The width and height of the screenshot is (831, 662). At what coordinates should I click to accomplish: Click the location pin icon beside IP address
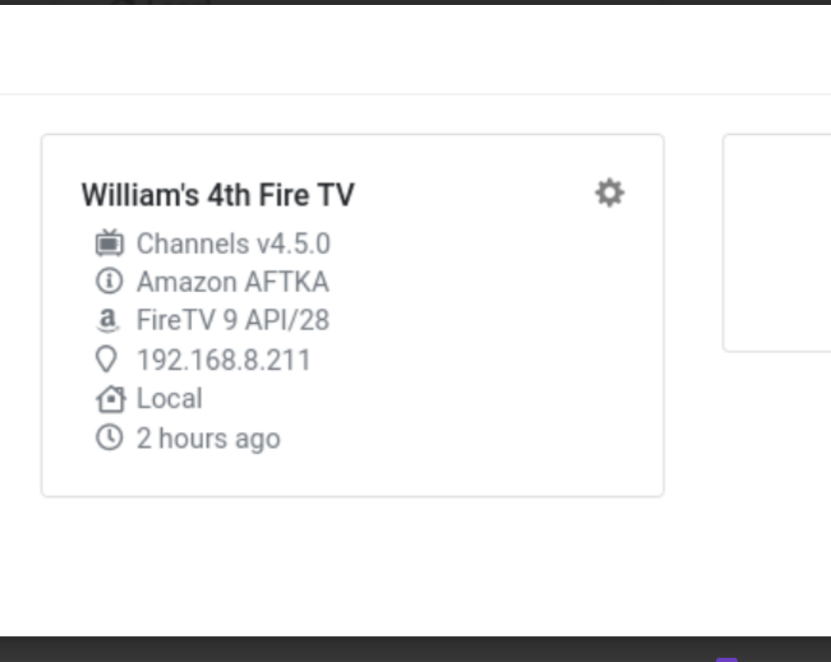coord(107,360)
